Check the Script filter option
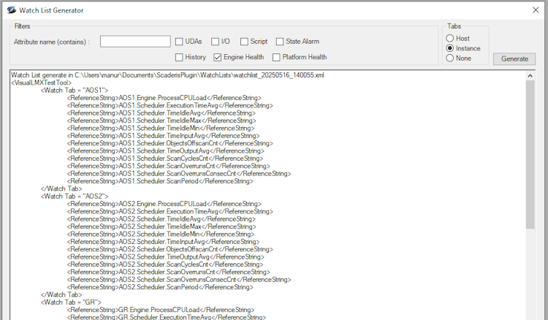 pos(244,42)
